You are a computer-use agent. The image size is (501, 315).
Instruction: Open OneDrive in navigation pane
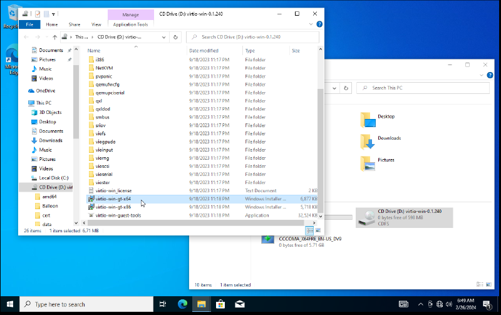tap(45, 91)
